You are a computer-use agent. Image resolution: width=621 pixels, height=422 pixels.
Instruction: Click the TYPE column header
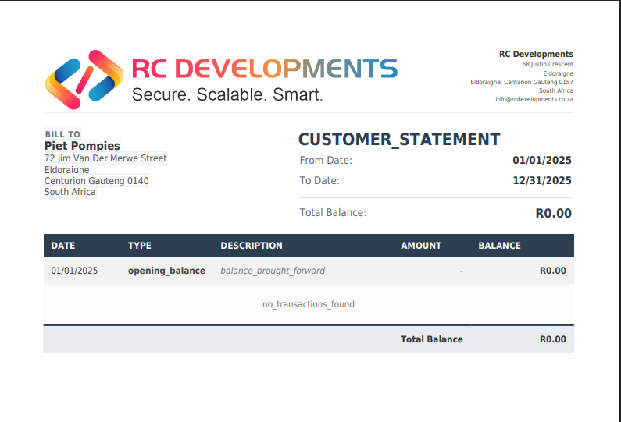click(x=140, y=246)
